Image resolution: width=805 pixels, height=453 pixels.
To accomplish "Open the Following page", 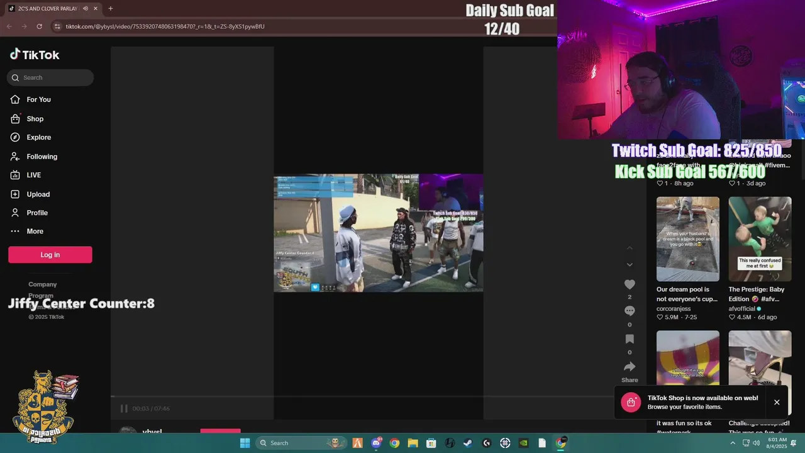I will (33, 157).
